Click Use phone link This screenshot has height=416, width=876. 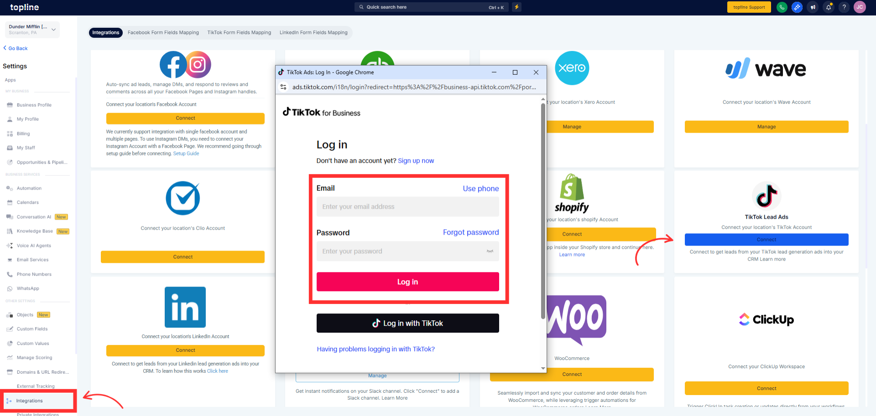tap(481, 189)
